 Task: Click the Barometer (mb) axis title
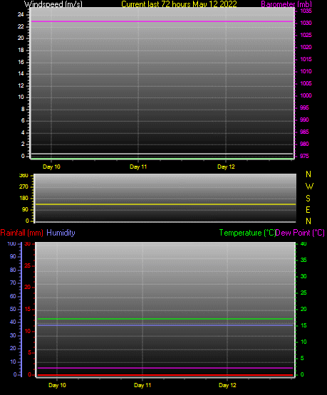[x=286, y=4]
